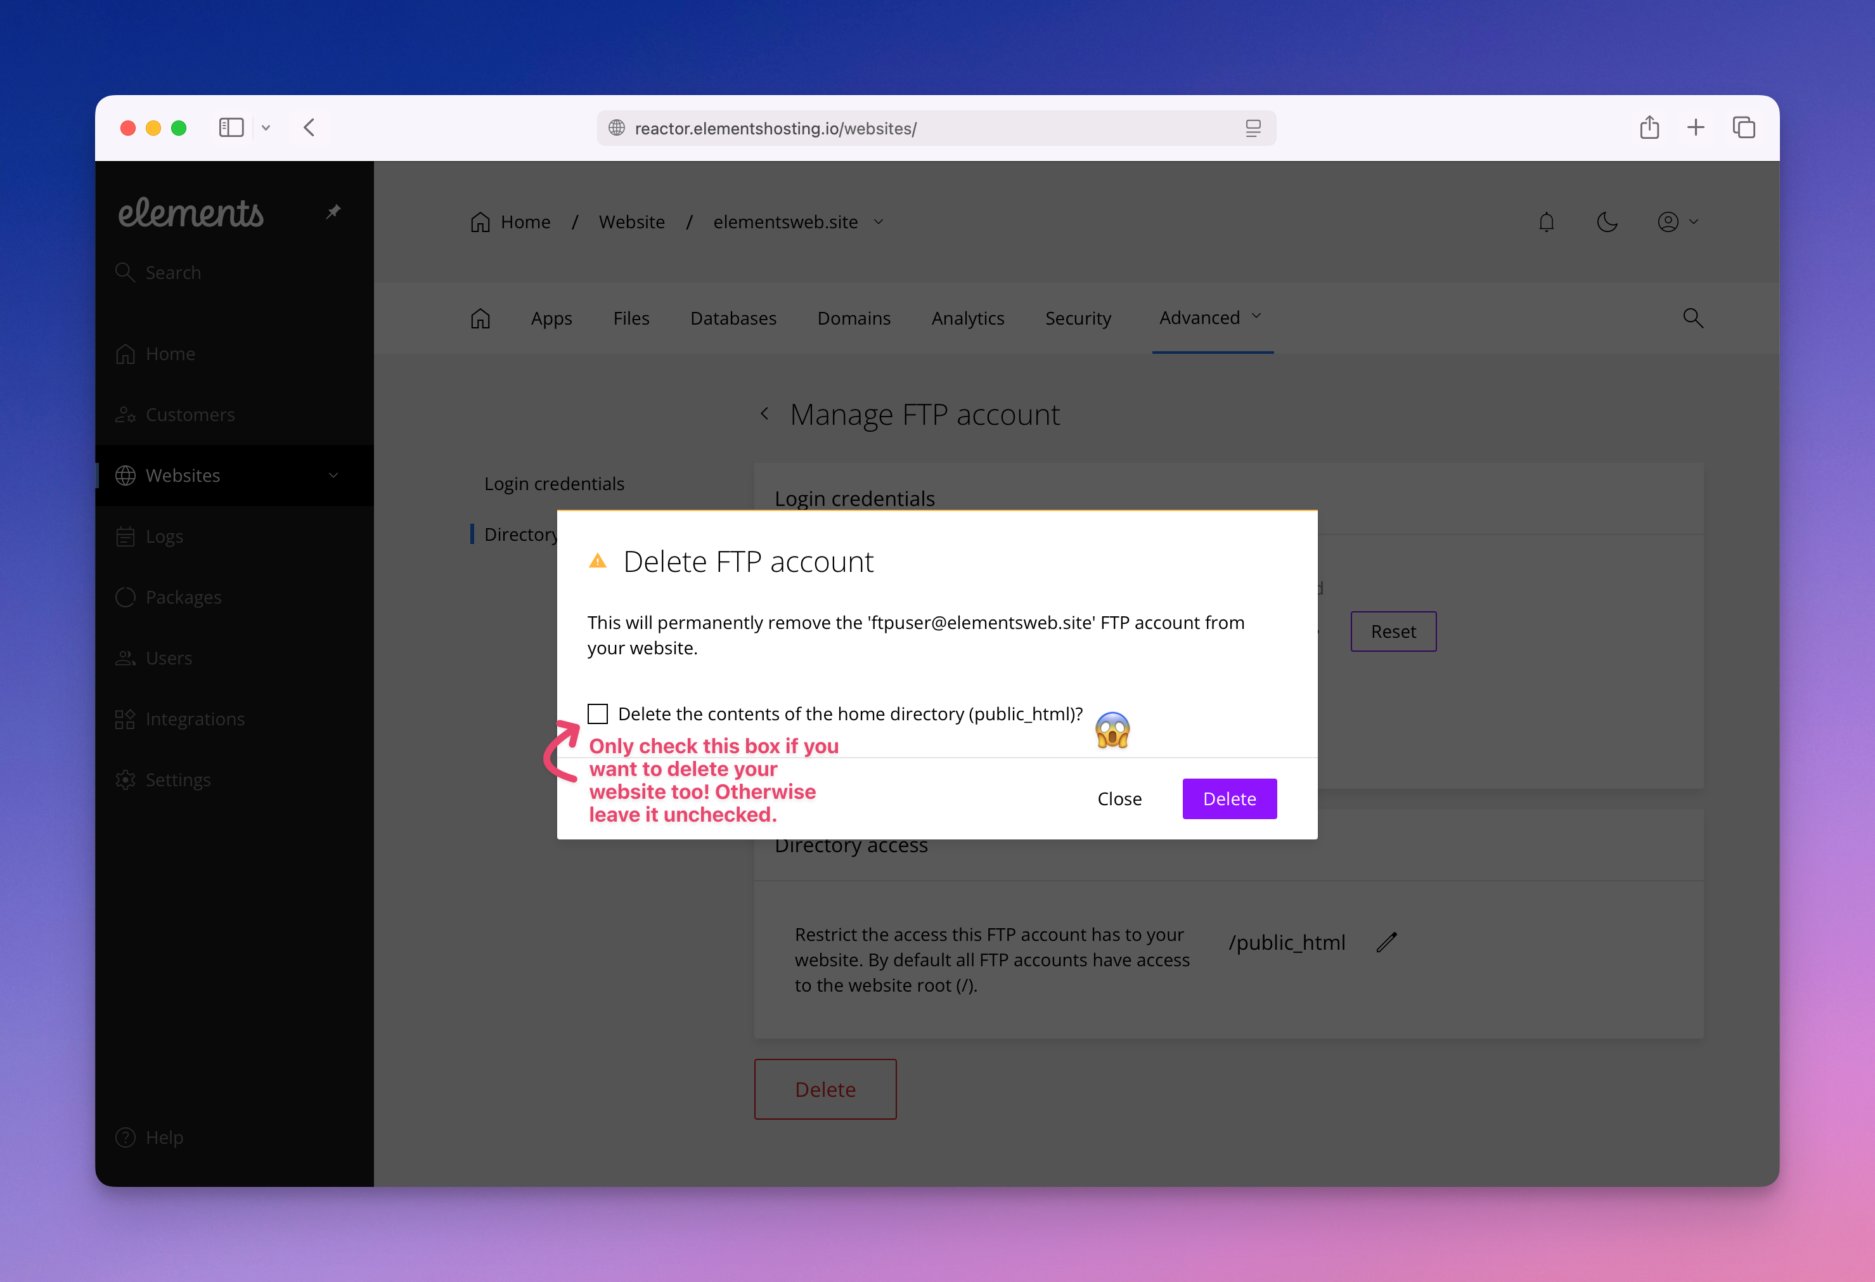This screenshot has height=1282, width=1875.
Task: Toggle the Safari sidebar icon
Action: click(x=231, y=127)
